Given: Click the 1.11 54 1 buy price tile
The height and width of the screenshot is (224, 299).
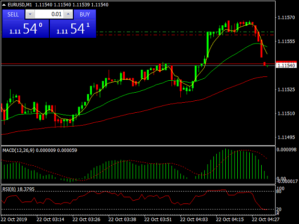Looking at the screenshot, I should (73, 29).
